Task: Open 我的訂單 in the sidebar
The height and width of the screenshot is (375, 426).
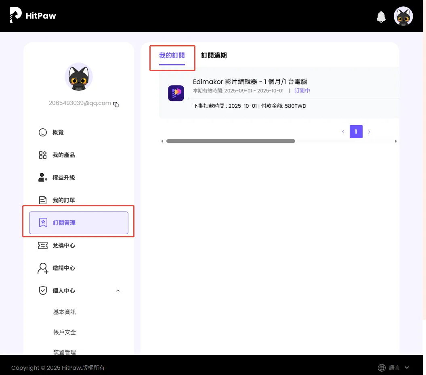Action: pos(63,200)
